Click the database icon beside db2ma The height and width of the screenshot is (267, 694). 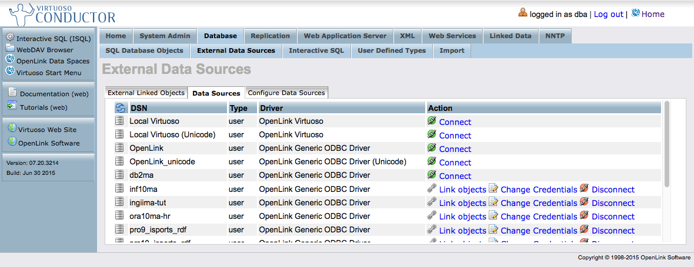coord(119,175)
